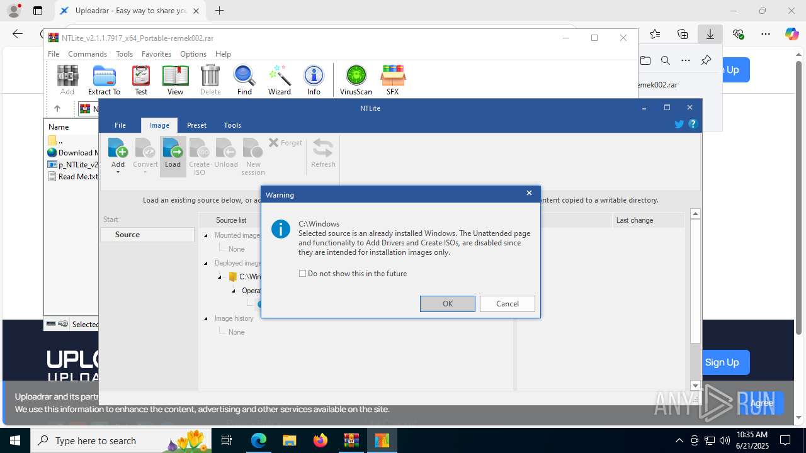Click Cancel in the Warning dialog
806x453 pixels.
pyautogui.click(x=508, y=303)
